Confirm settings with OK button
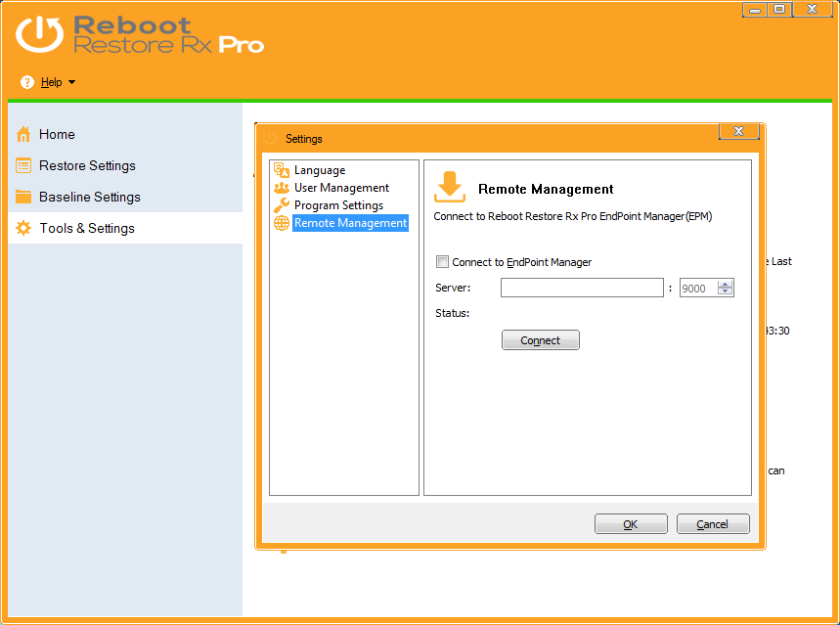Viewport: 840px width, 625px height. click(631, 523)
